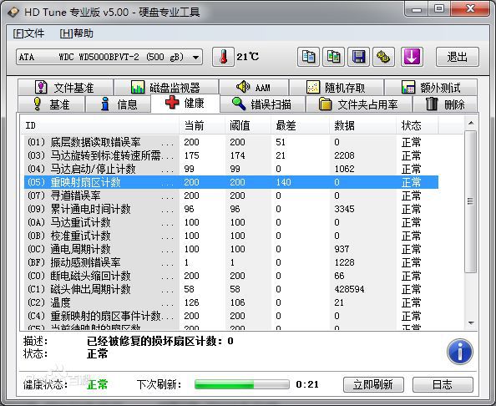Click the 立即刷新 button
This screenshot has width=496, height=406.
click(373, 384)
